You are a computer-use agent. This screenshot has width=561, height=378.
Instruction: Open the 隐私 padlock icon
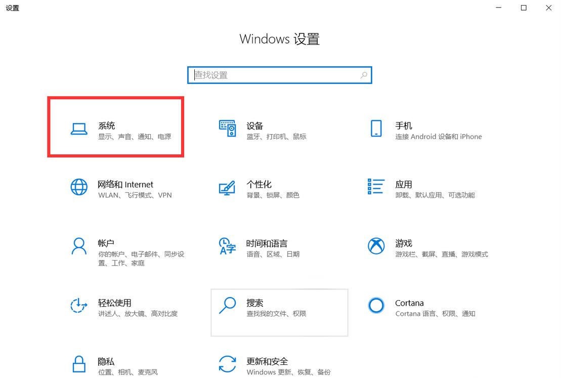[79, 364]
